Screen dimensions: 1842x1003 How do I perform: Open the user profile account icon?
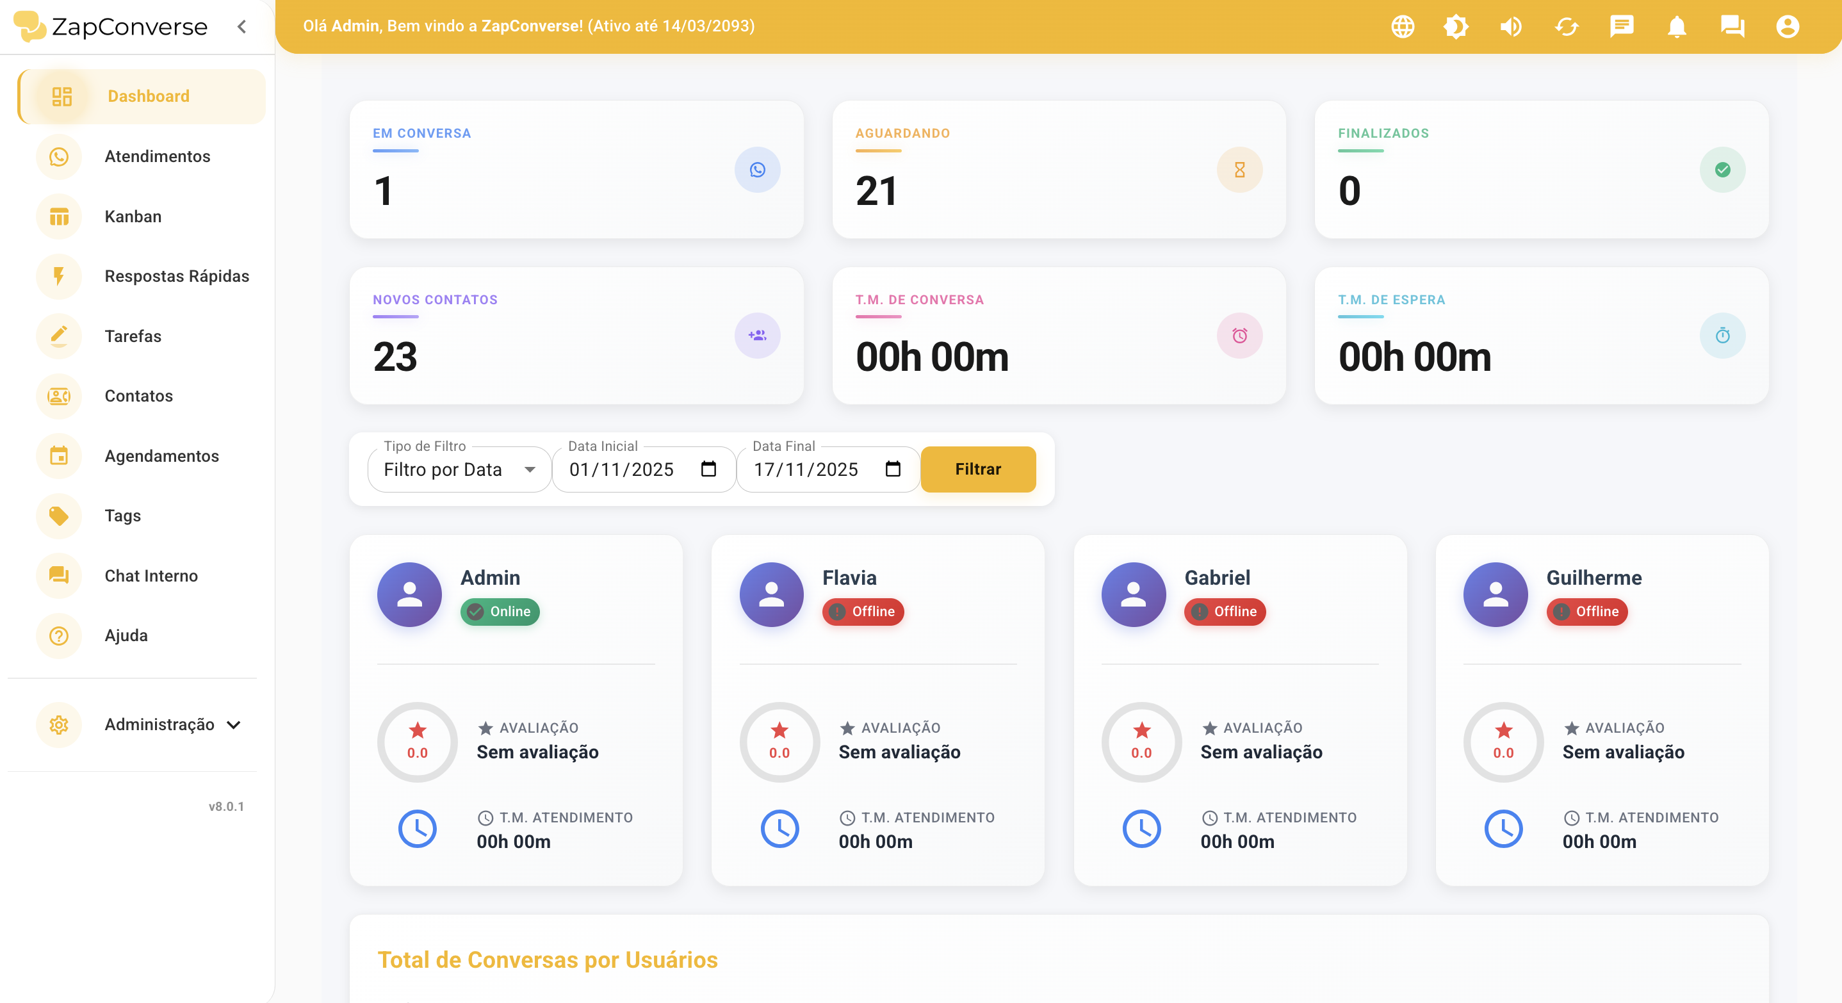pyautogui.click(x=1788, y=26)
